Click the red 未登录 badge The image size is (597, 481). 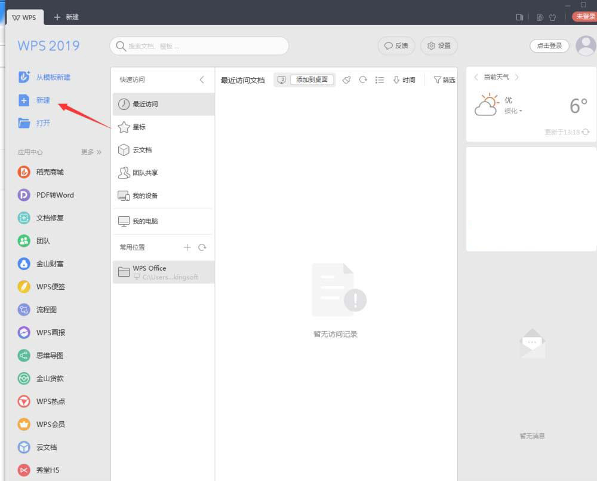tap(585, 16)
